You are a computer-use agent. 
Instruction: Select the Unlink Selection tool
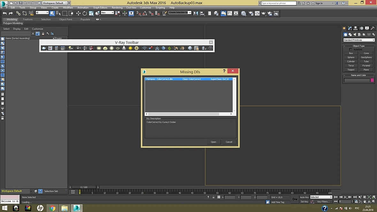pos(25,13)
